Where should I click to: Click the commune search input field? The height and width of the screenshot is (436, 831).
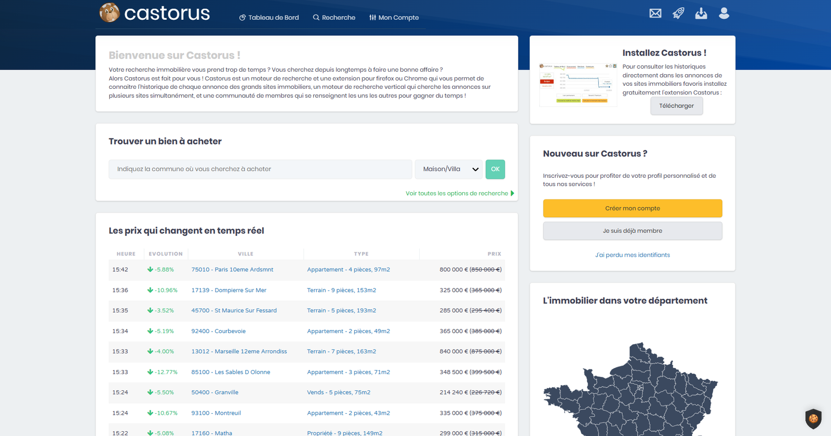(260, 169)
